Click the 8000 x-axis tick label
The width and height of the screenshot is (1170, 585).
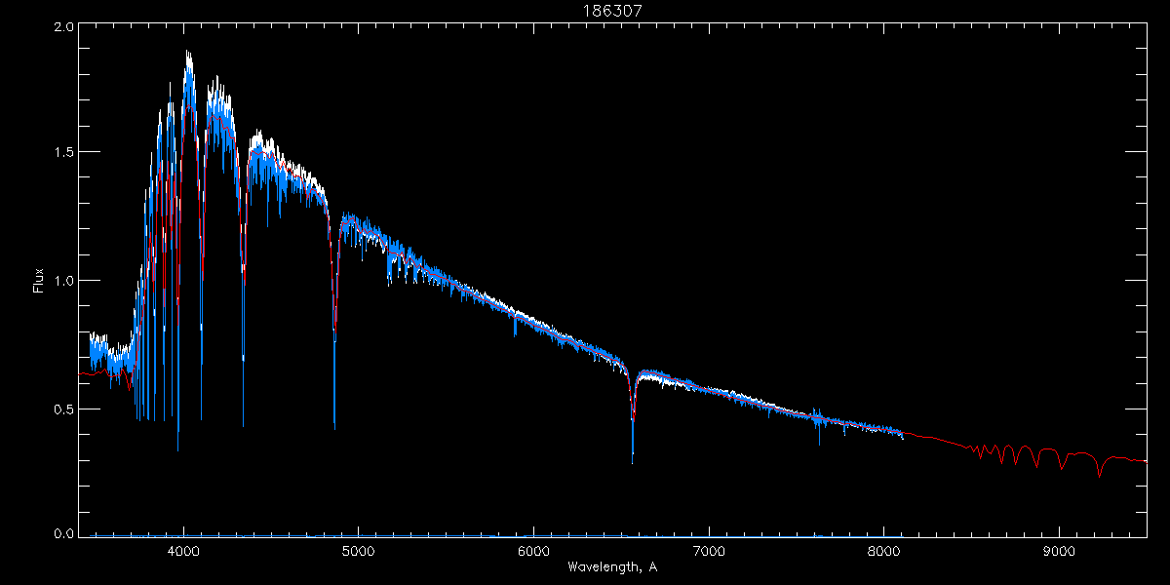tap(884, 551)
